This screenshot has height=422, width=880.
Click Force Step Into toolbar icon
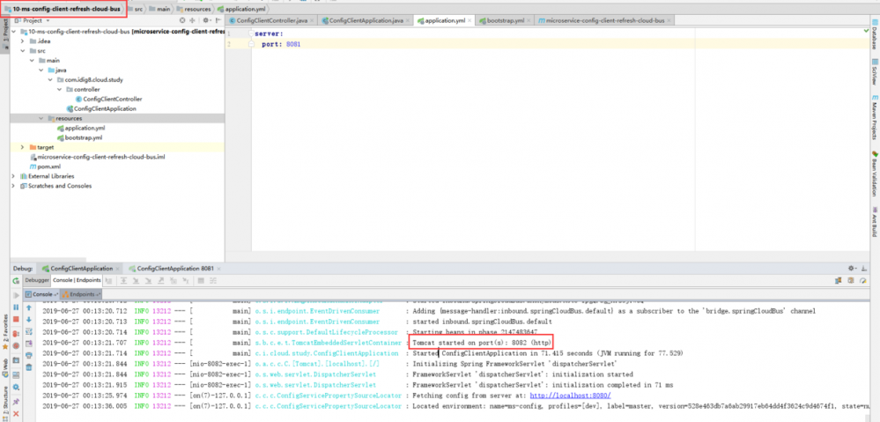(148, 280)
